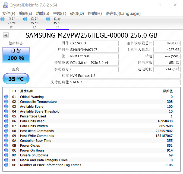This screenshot has width=183, height=174.
Task: Click power on hours value 914 小时
Action: point(167,69)
